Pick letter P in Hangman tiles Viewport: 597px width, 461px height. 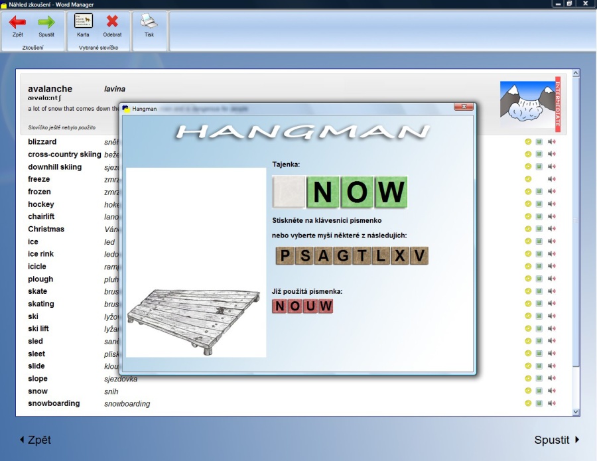(285, 256)
